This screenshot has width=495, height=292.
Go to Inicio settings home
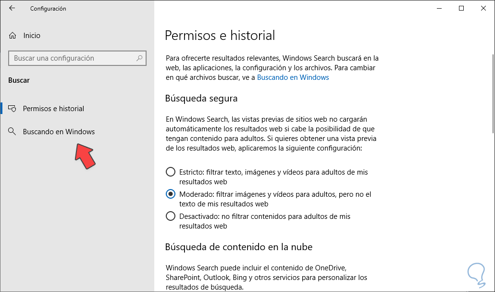click(32, 36)
